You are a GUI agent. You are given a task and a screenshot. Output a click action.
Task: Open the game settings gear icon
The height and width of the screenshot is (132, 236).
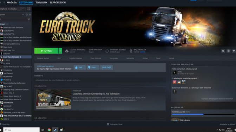point(223,51)
